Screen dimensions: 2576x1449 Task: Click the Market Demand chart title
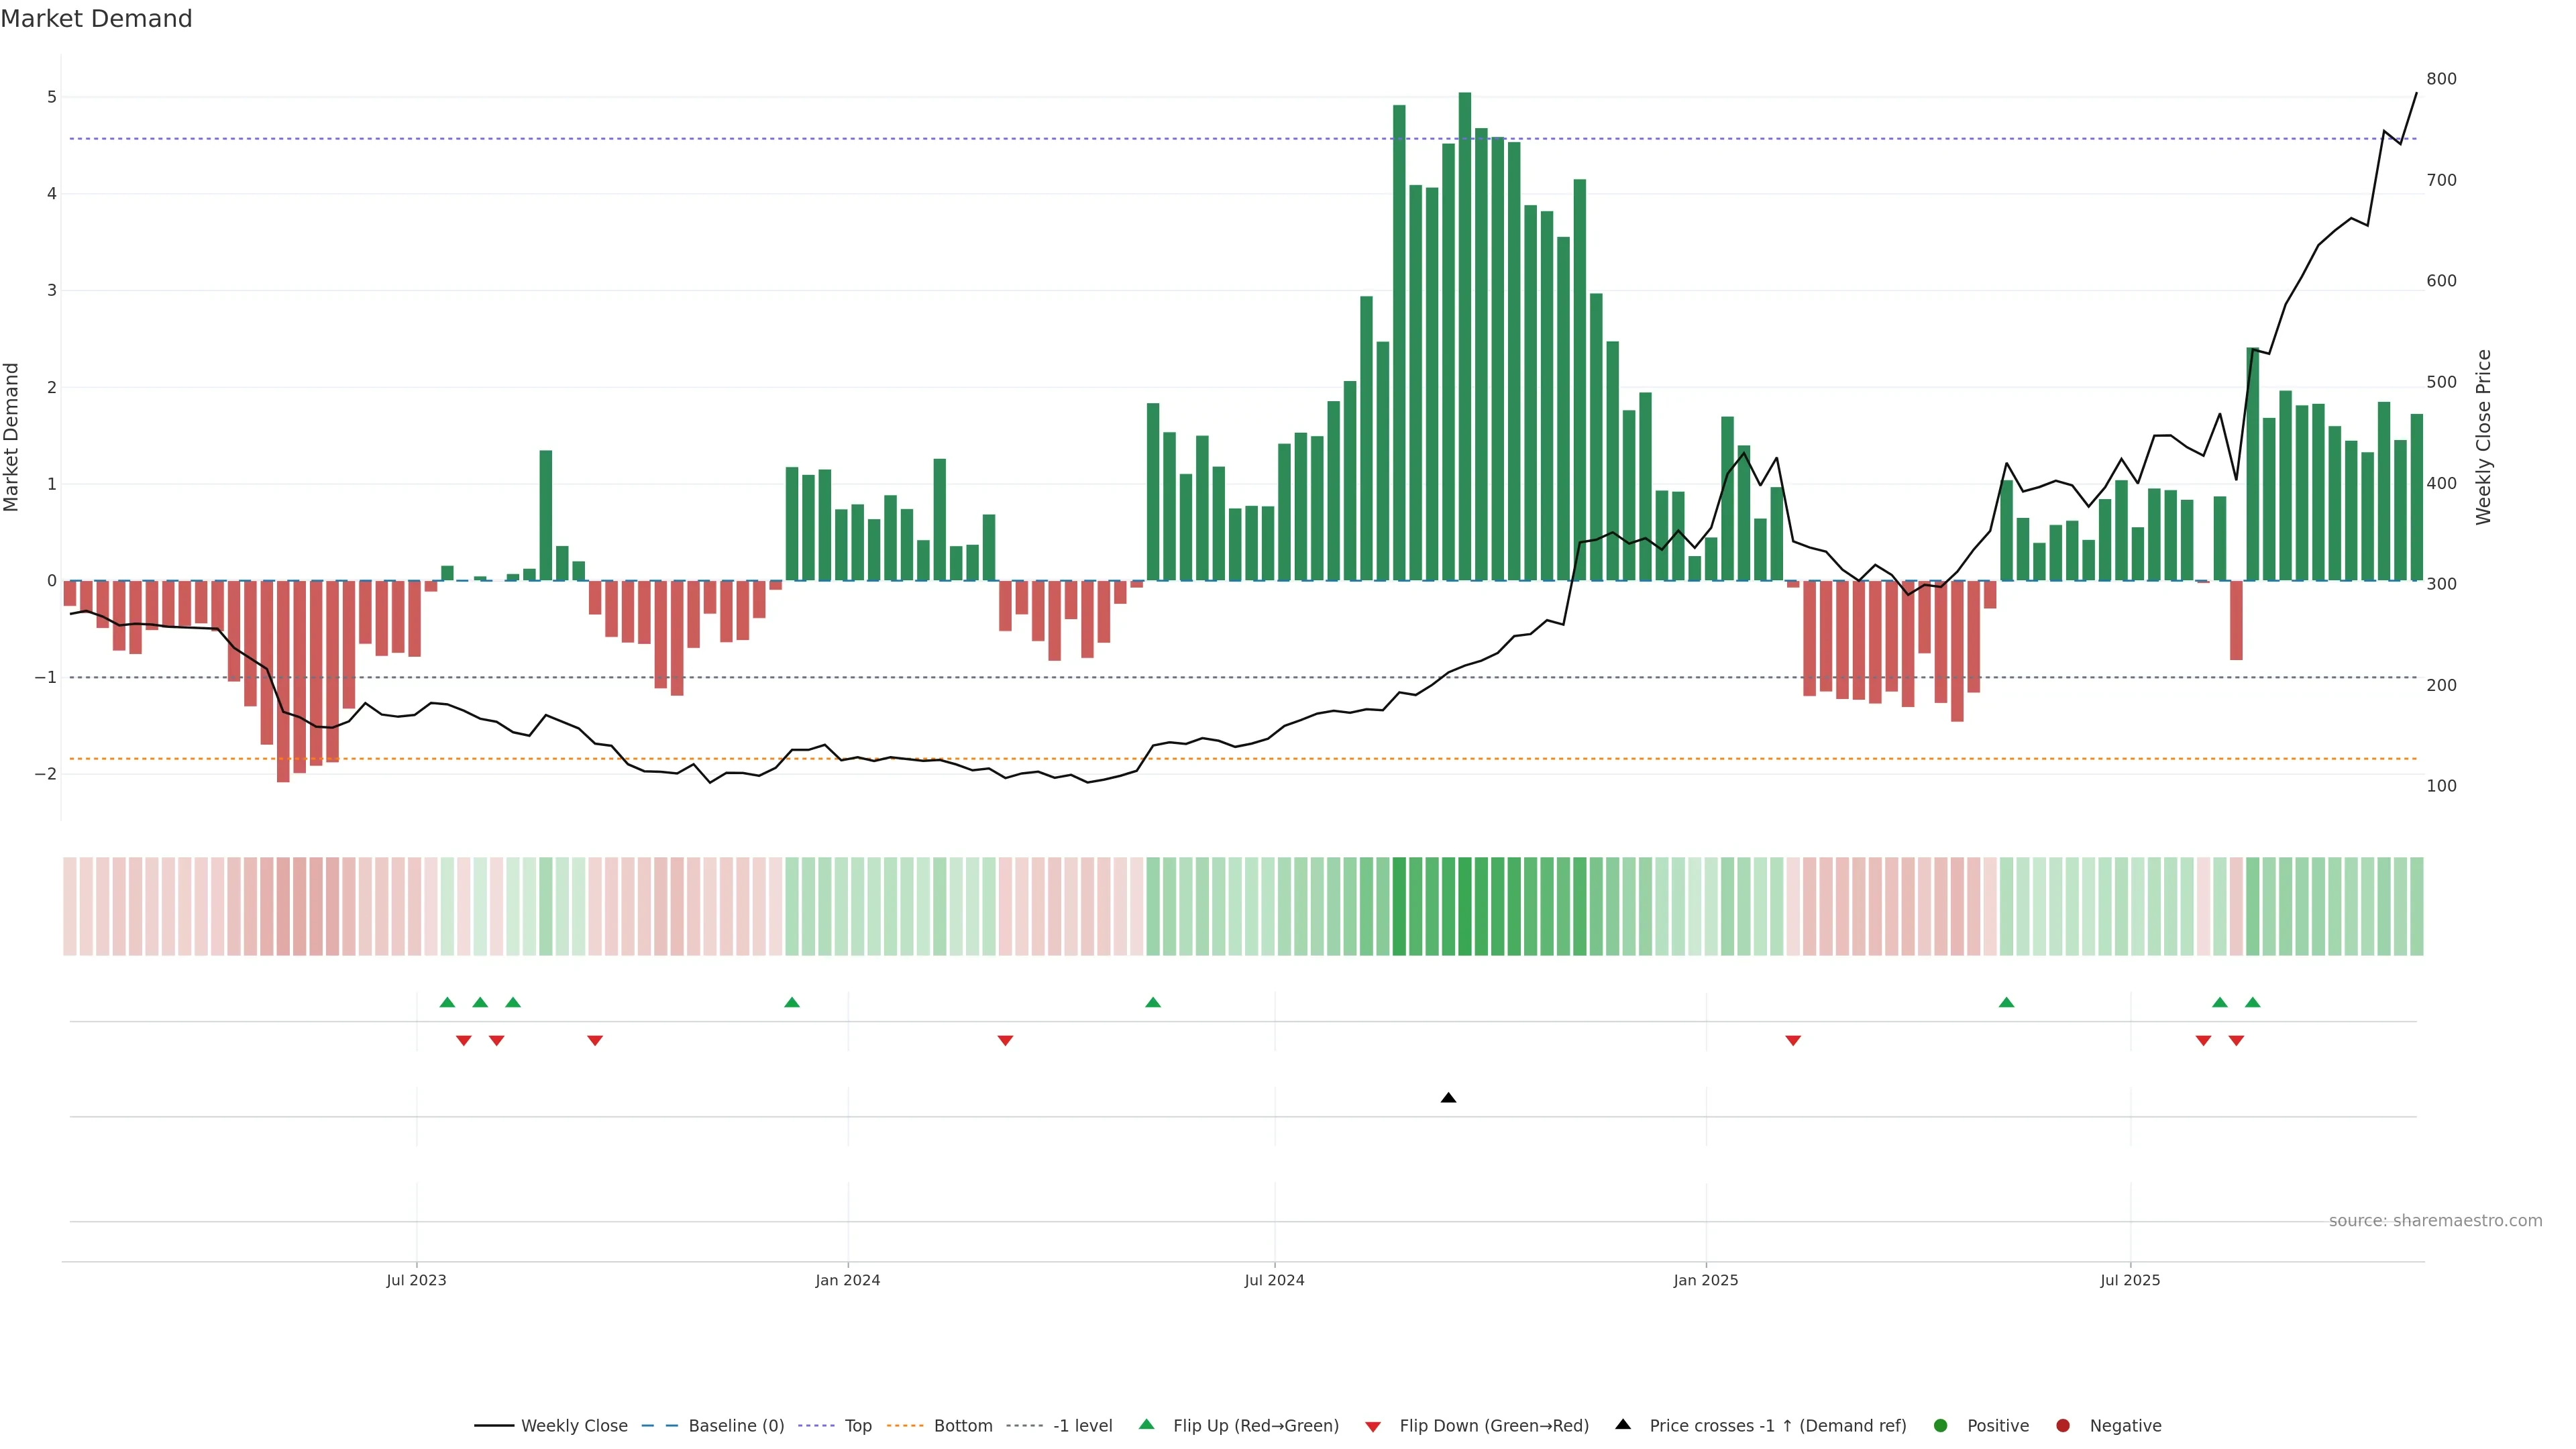click(x=96, y=19)
